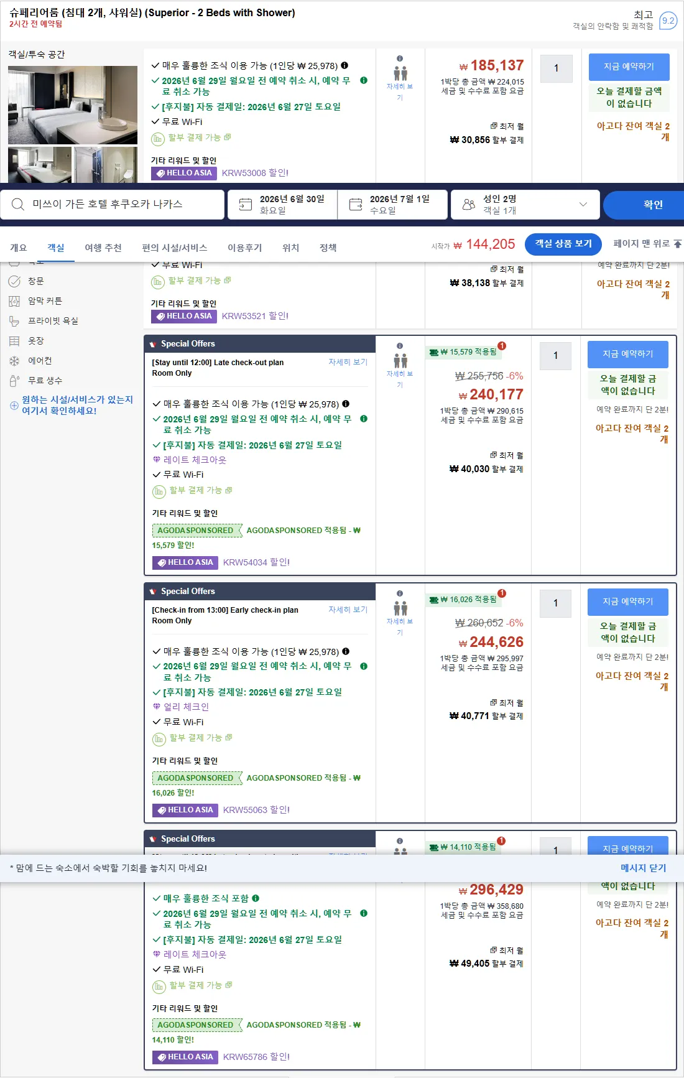Image resolution: width=684 pixels, height=1078 pixels.
Task: Click the check-in calendar icon
Action: [246, 205]
